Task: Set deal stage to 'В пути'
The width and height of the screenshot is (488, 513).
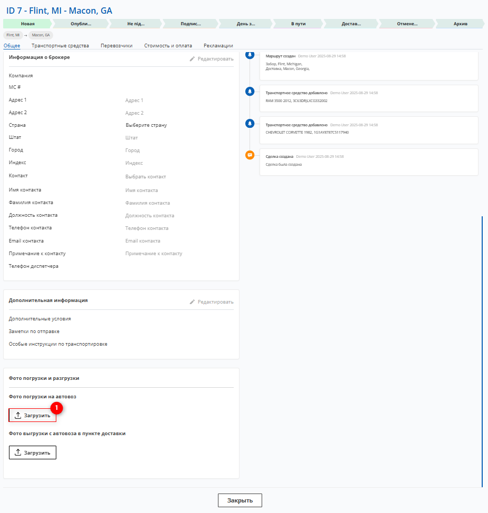Action: click(x=298, y=24)
